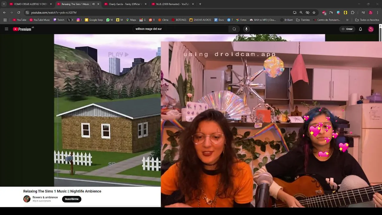Click the Sims video player
This screenshot has height=215, width=382.
pyautogui.click(x=107, y=110)
